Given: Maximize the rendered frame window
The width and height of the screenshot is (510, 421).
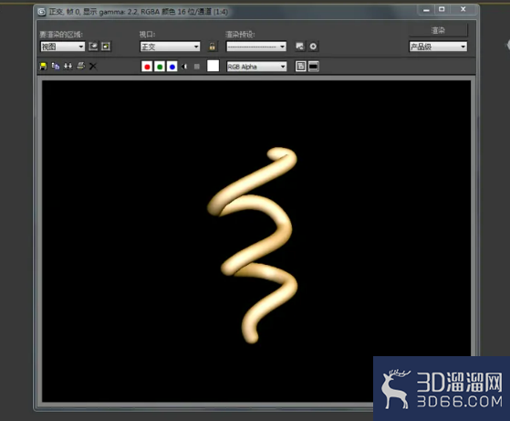Looking at the screenshot, I should tap(442, 10).
